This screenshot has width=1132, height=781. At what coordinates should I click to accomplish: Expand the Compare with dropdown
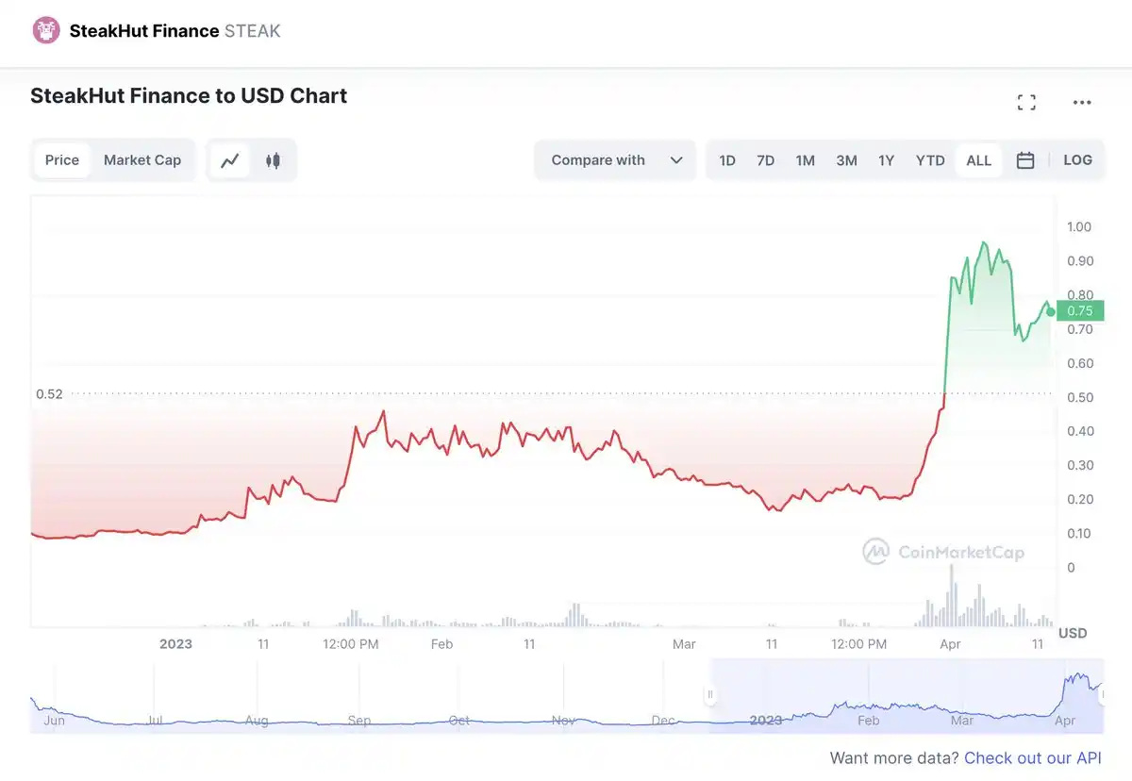pos(615,160)
